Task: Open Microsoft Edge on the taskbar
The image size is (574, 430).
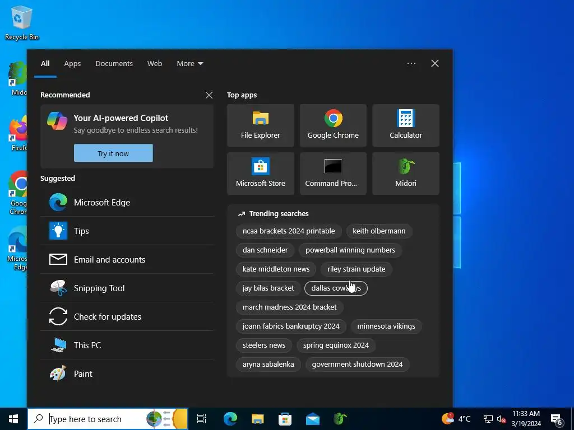Action: click(x=230, y=419)
